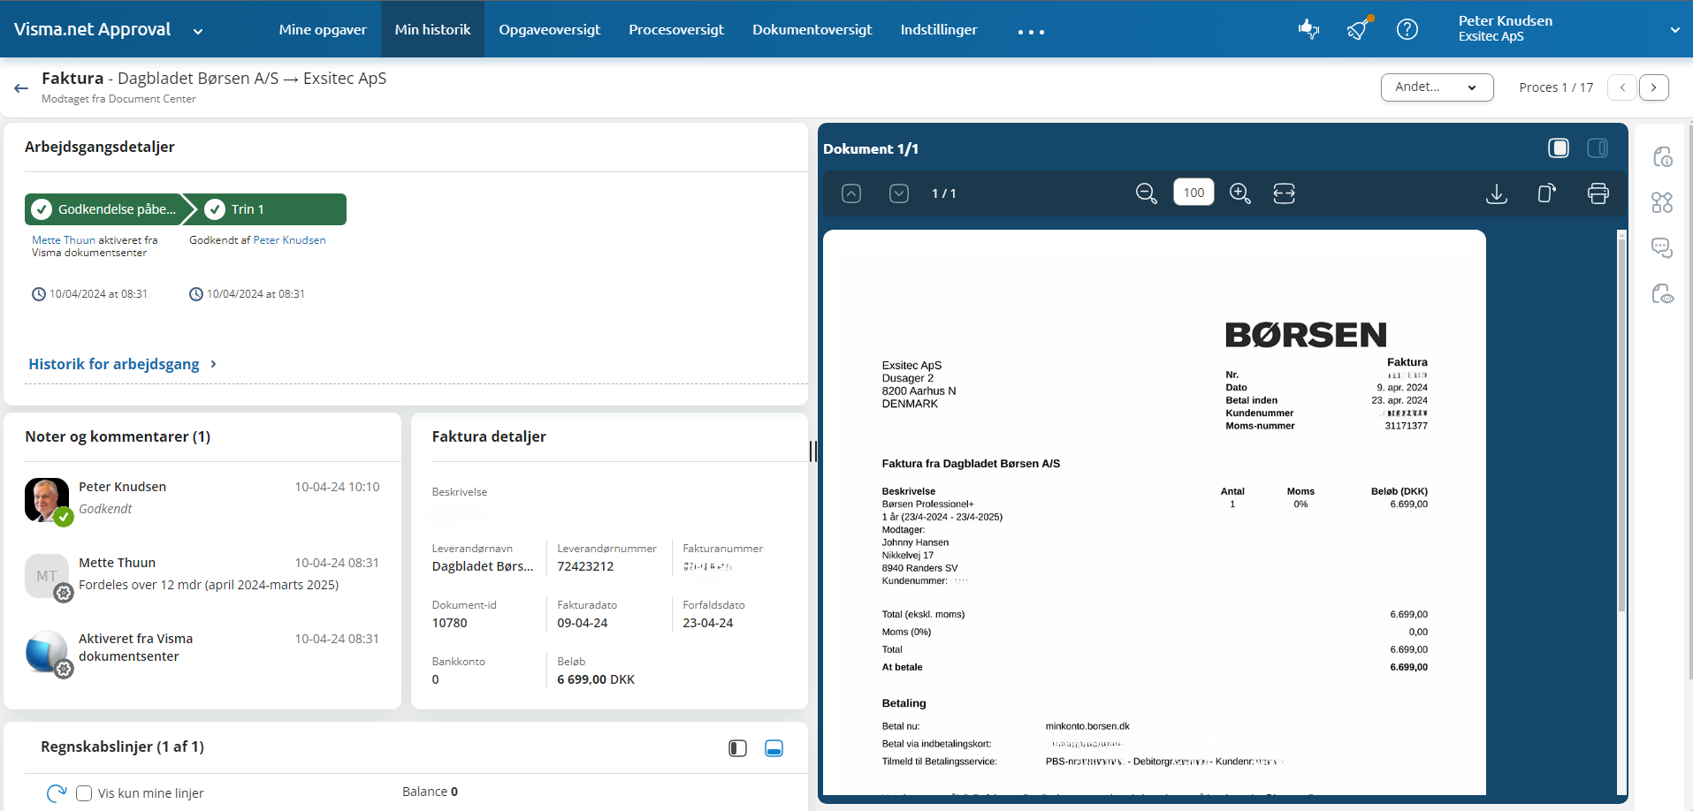
Task: Go to next process with right chevron
Action: coord(1653,87)
